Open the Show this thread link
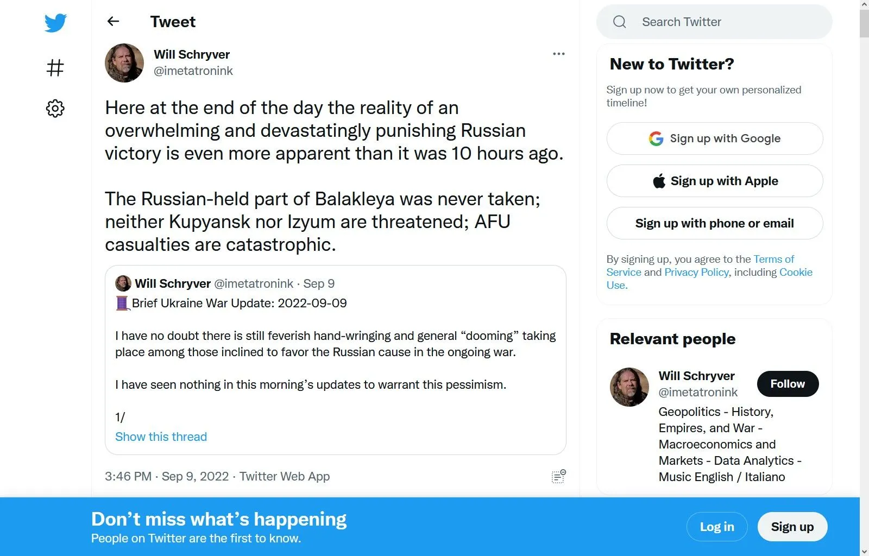 (x=161, y=437)
